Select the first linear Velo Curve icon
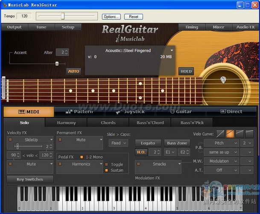 (x=220, y=134)
